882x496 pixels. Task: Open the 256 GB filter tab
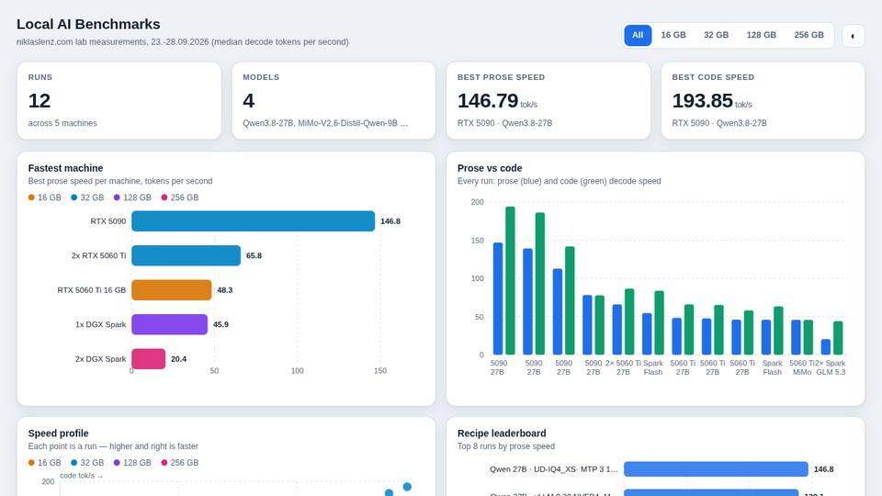[808, 35]
